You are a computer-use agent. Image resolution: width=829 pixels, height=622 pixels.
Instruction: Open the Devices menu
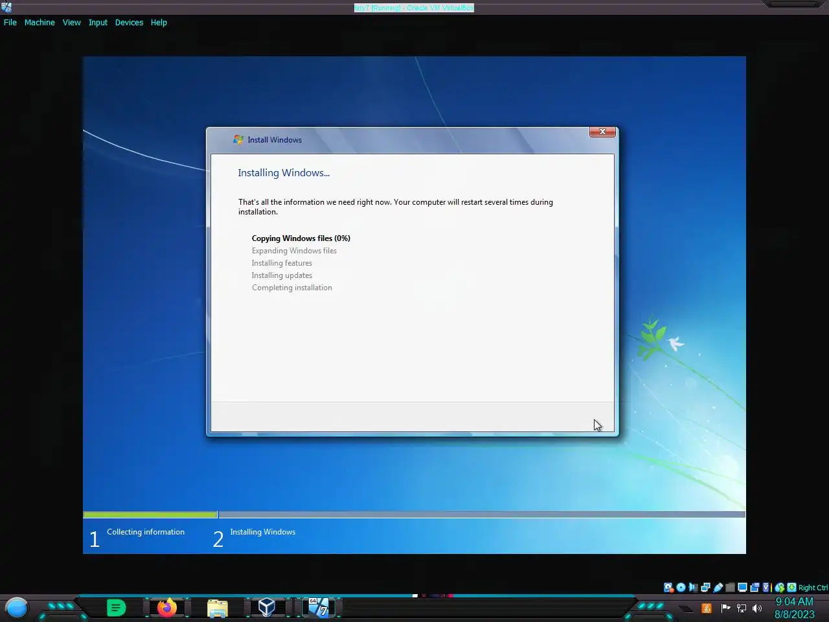tap(129, 22)
